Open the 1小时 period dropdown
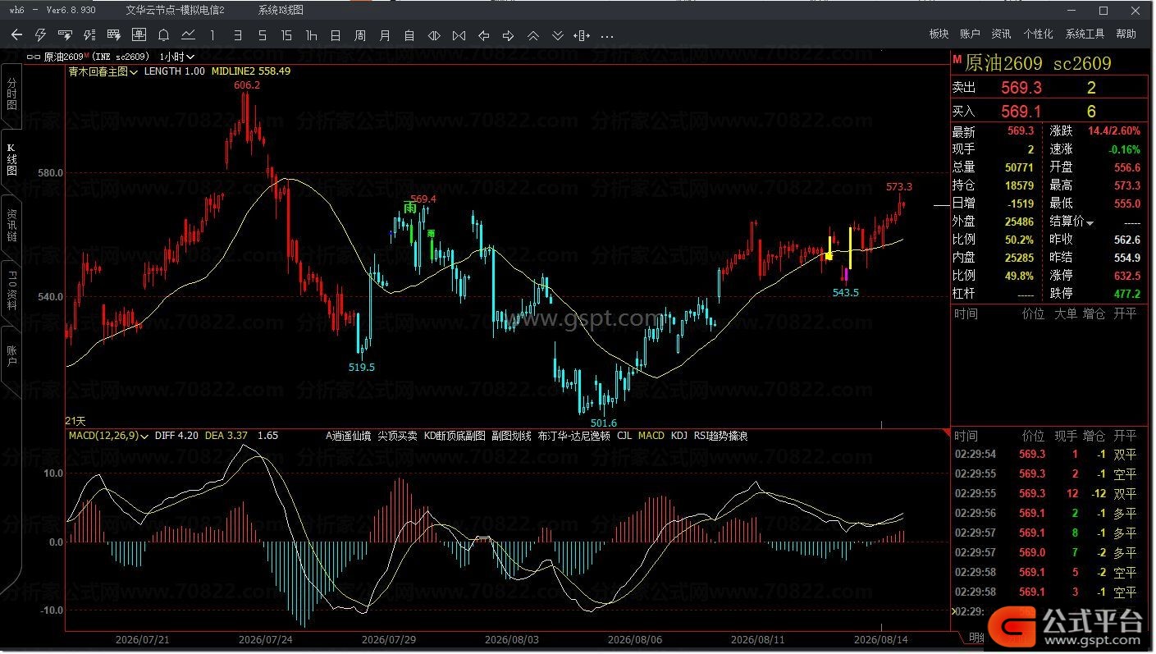Viewport: 1156px width, 654px height. 177,57
